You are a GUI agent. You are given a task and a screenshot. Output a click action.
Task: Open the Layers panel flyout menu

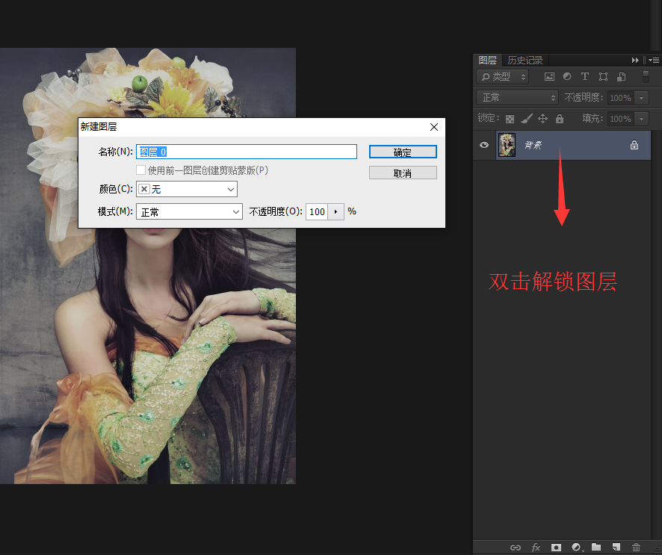[x=655, y=60]
